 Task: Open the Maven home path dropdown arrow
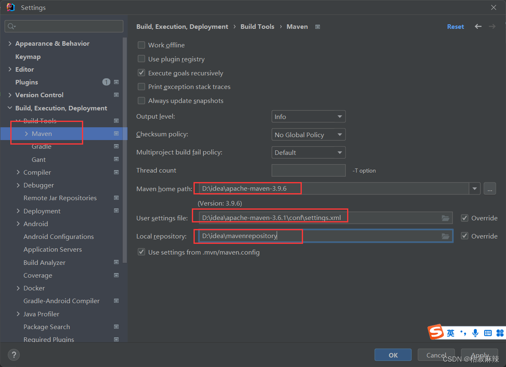coord(475,189)
